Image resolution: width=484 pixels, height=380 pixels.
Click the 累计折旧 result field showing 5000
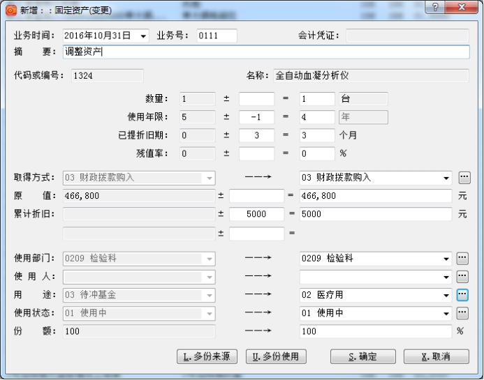coord(376,214)
